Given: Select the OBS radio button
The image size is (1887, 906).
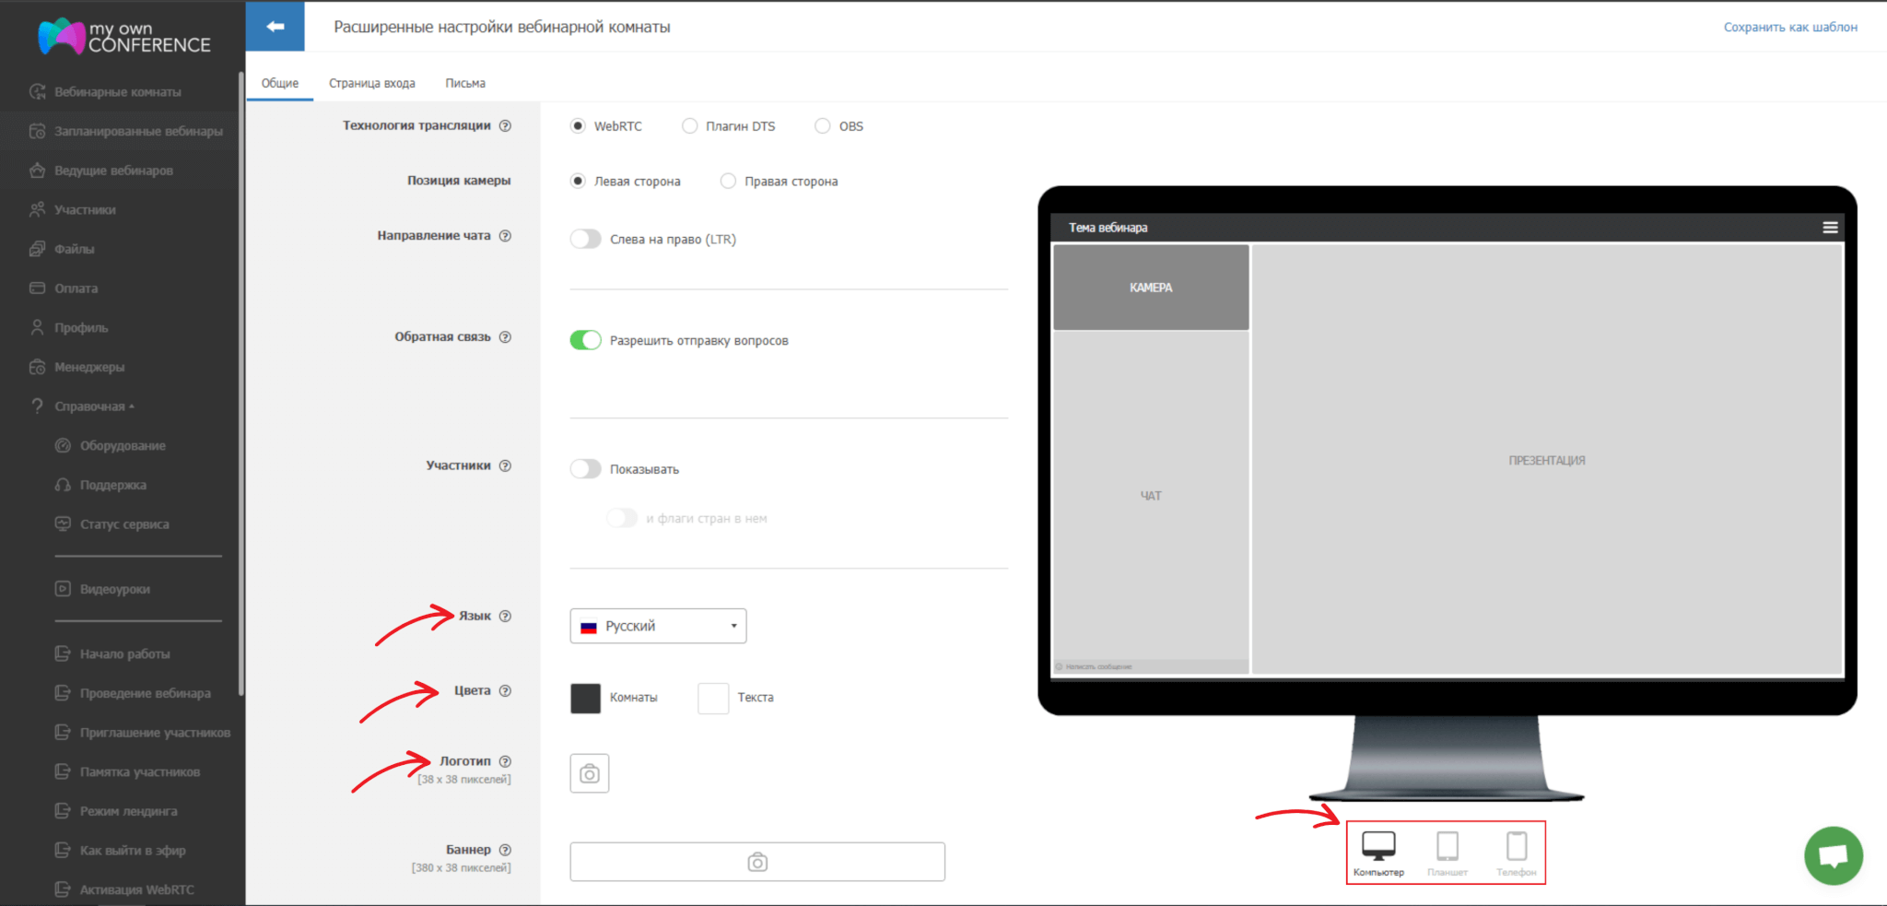Looking at the screenshot, I should coord(823,126).
